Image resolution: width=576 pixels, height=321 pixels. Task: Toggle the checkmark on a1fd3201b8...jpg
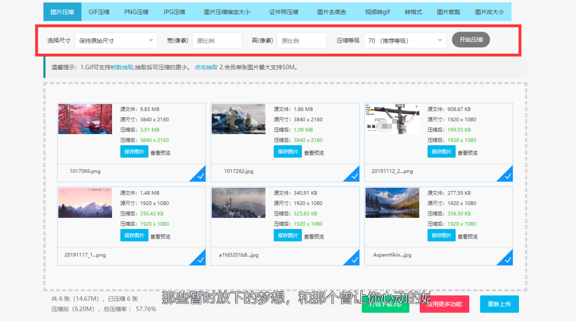[x=354, y=260]
